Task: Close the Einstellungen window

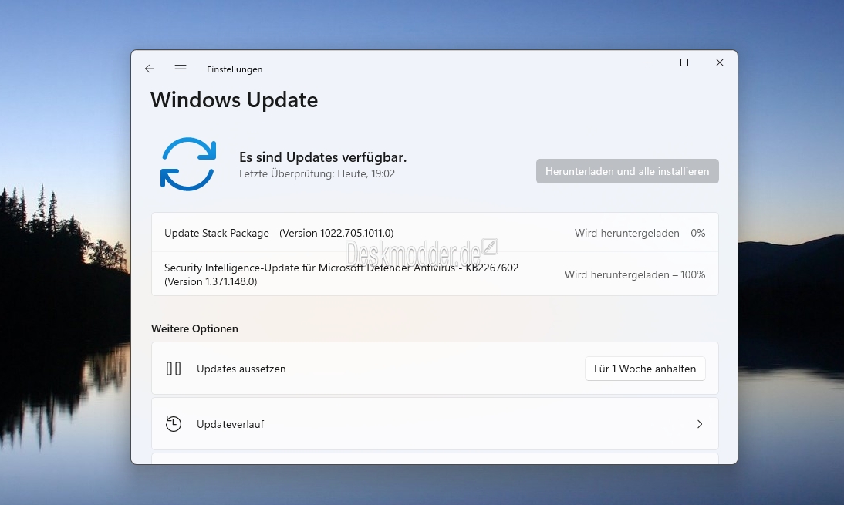Action: [720, 62]
